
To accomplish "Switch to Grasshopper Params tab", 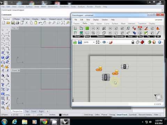I will [77, 24].
